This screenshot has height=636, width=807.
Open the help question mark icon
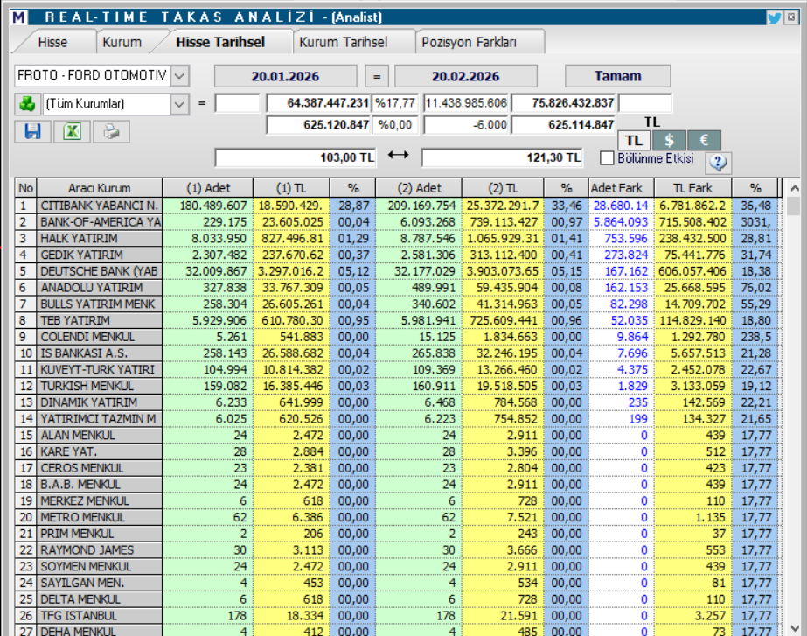717,162
